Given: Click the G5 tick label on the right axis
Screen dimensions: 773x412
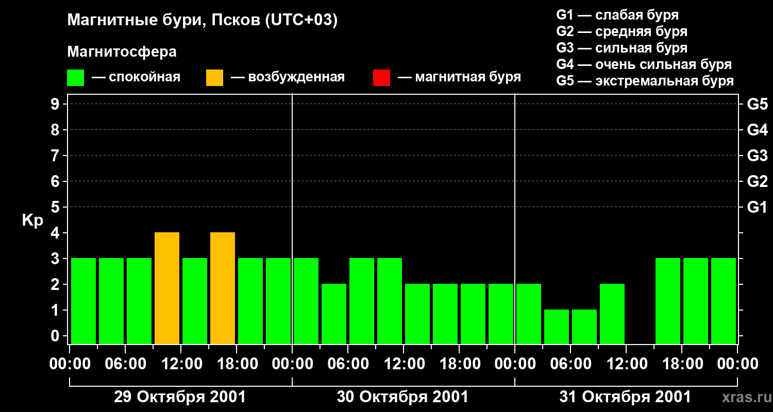Looking at the screenshot, I should [x=757, y=104].
